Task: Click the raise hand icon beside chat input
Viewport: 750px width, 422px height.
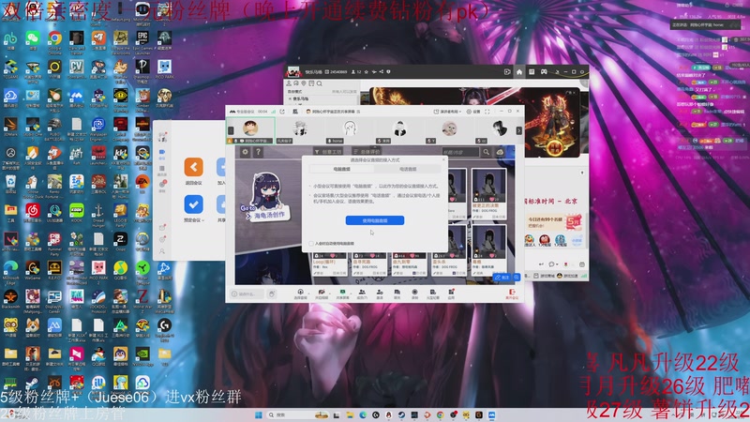Action: (x=272, y=294)
